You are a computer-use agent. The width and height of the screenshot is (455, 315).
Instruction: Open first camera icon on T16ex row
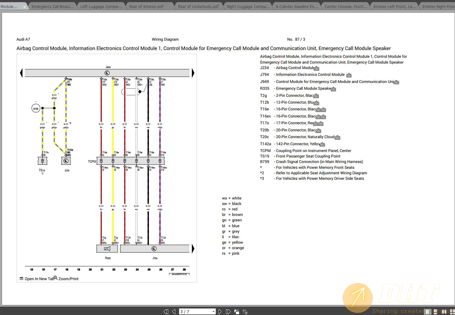pos(318,117)
